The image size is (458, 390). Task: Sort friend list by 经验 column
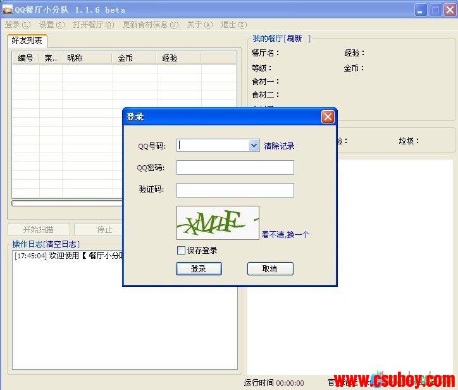click(x=178, y=58)
